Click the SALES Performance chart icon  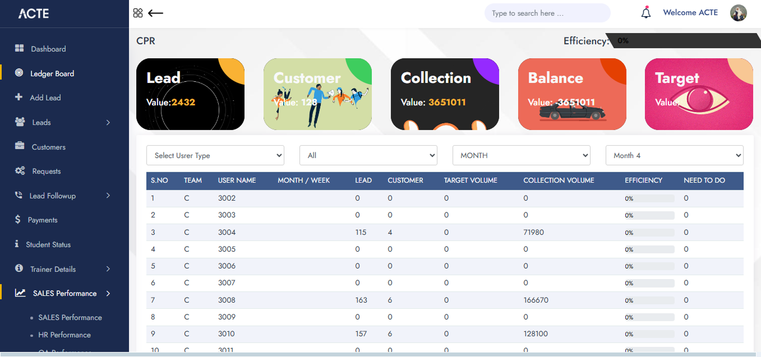click(x=20, y=293)
